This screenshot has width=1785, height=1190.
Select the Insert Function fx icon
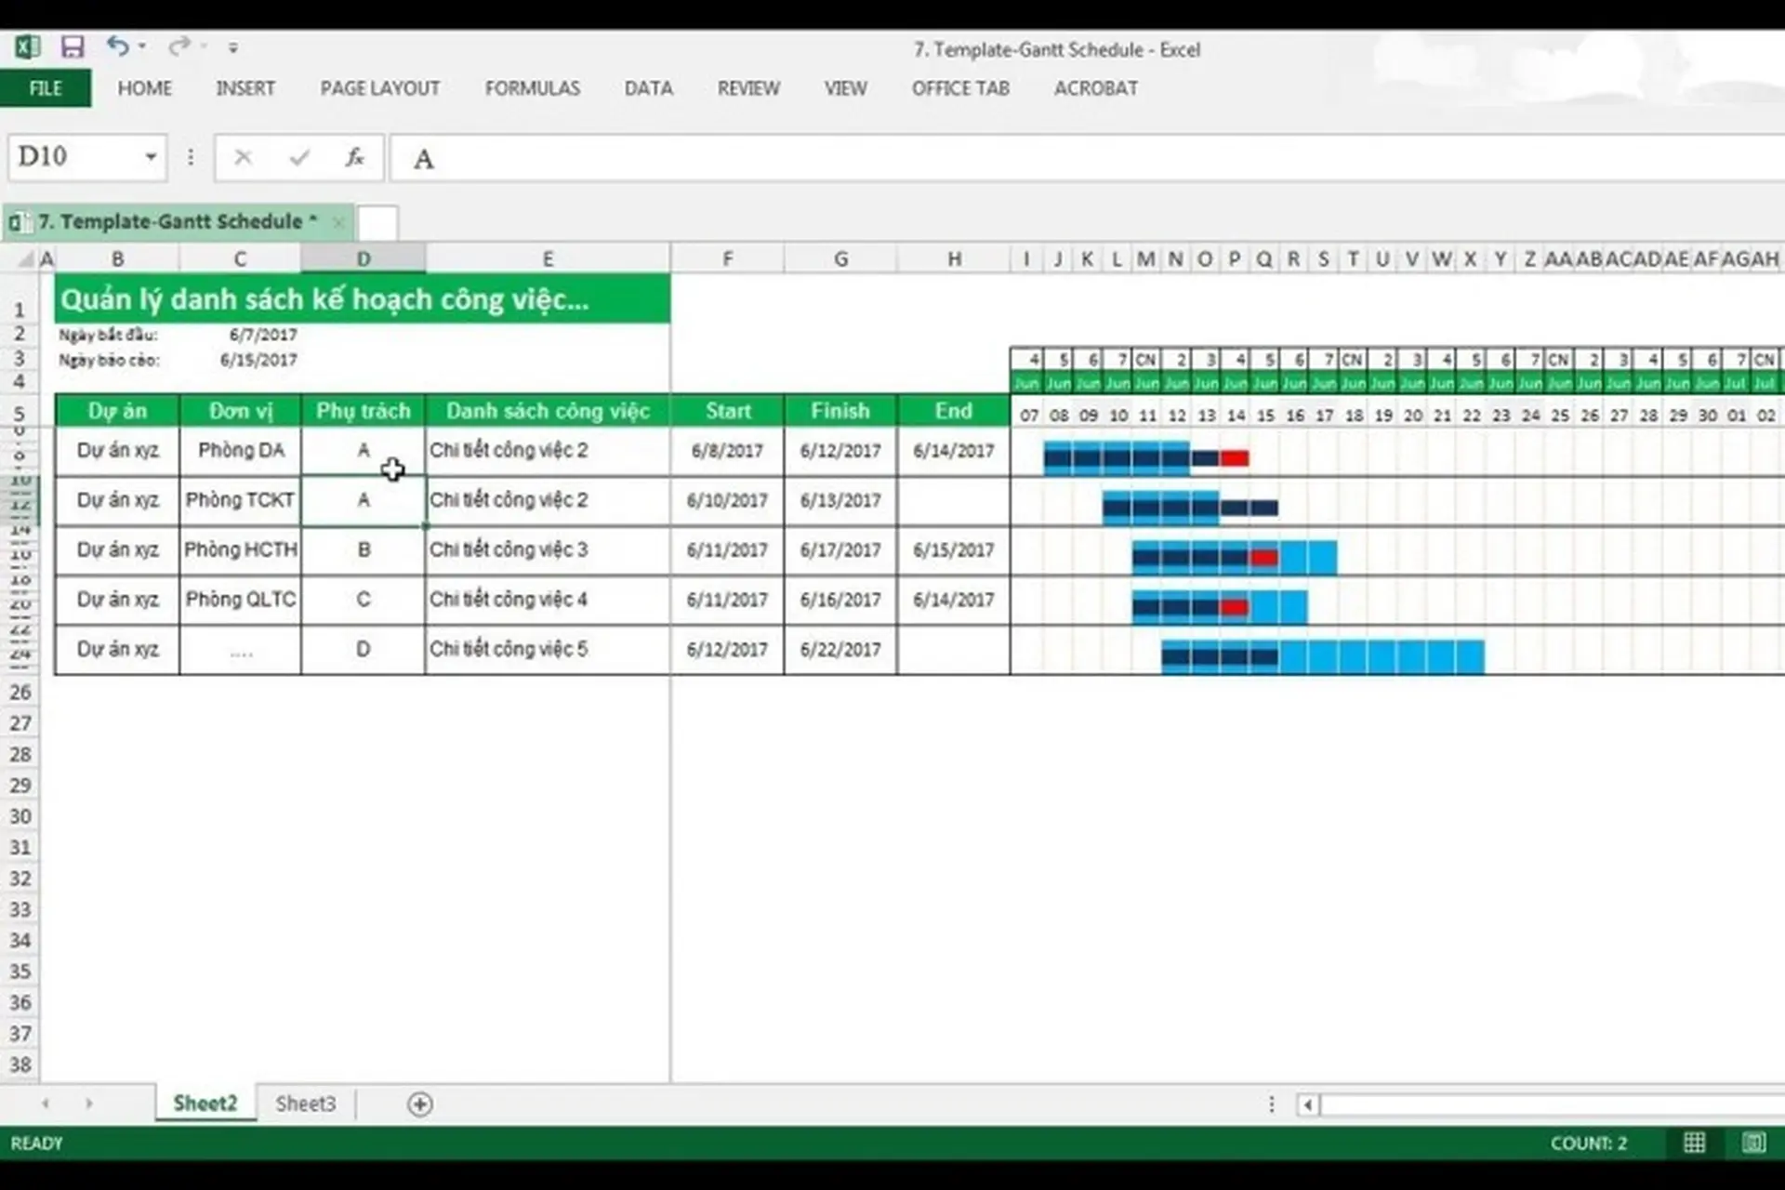353,157
